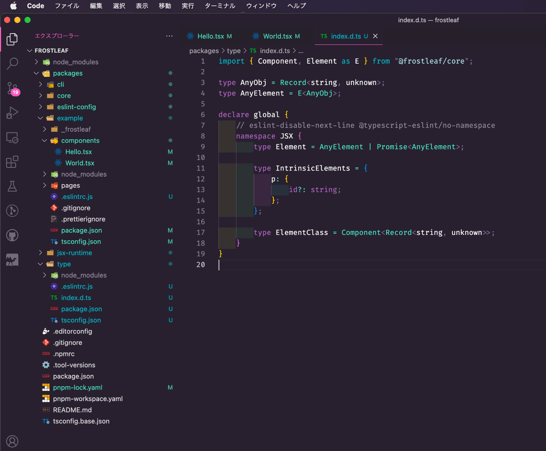The height and width of the screenshot is (451, 546).
Task: Click root .gitignore git icon
Action: pyautogui.click(x=46, y=343)
